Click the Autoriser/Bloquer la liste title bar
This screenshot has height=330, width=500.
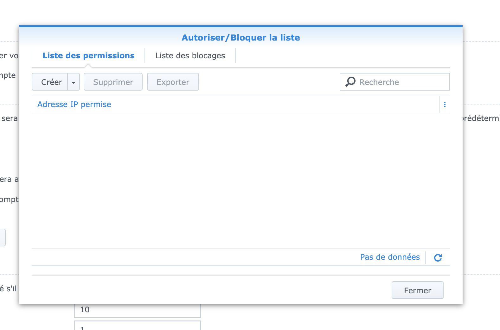[x=241, y=37]
